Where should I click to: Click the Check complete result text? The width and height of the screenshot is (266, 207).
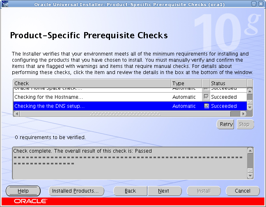click(83, 151)
